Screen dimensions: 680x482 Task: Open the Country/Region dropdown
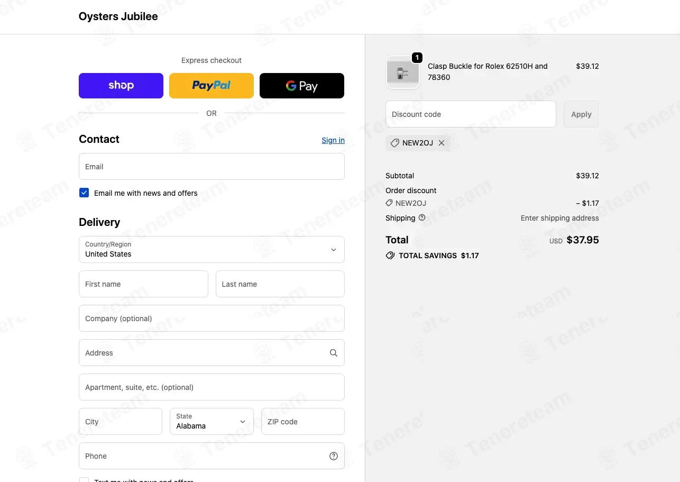pyautogui.click(x=212, y=249)
